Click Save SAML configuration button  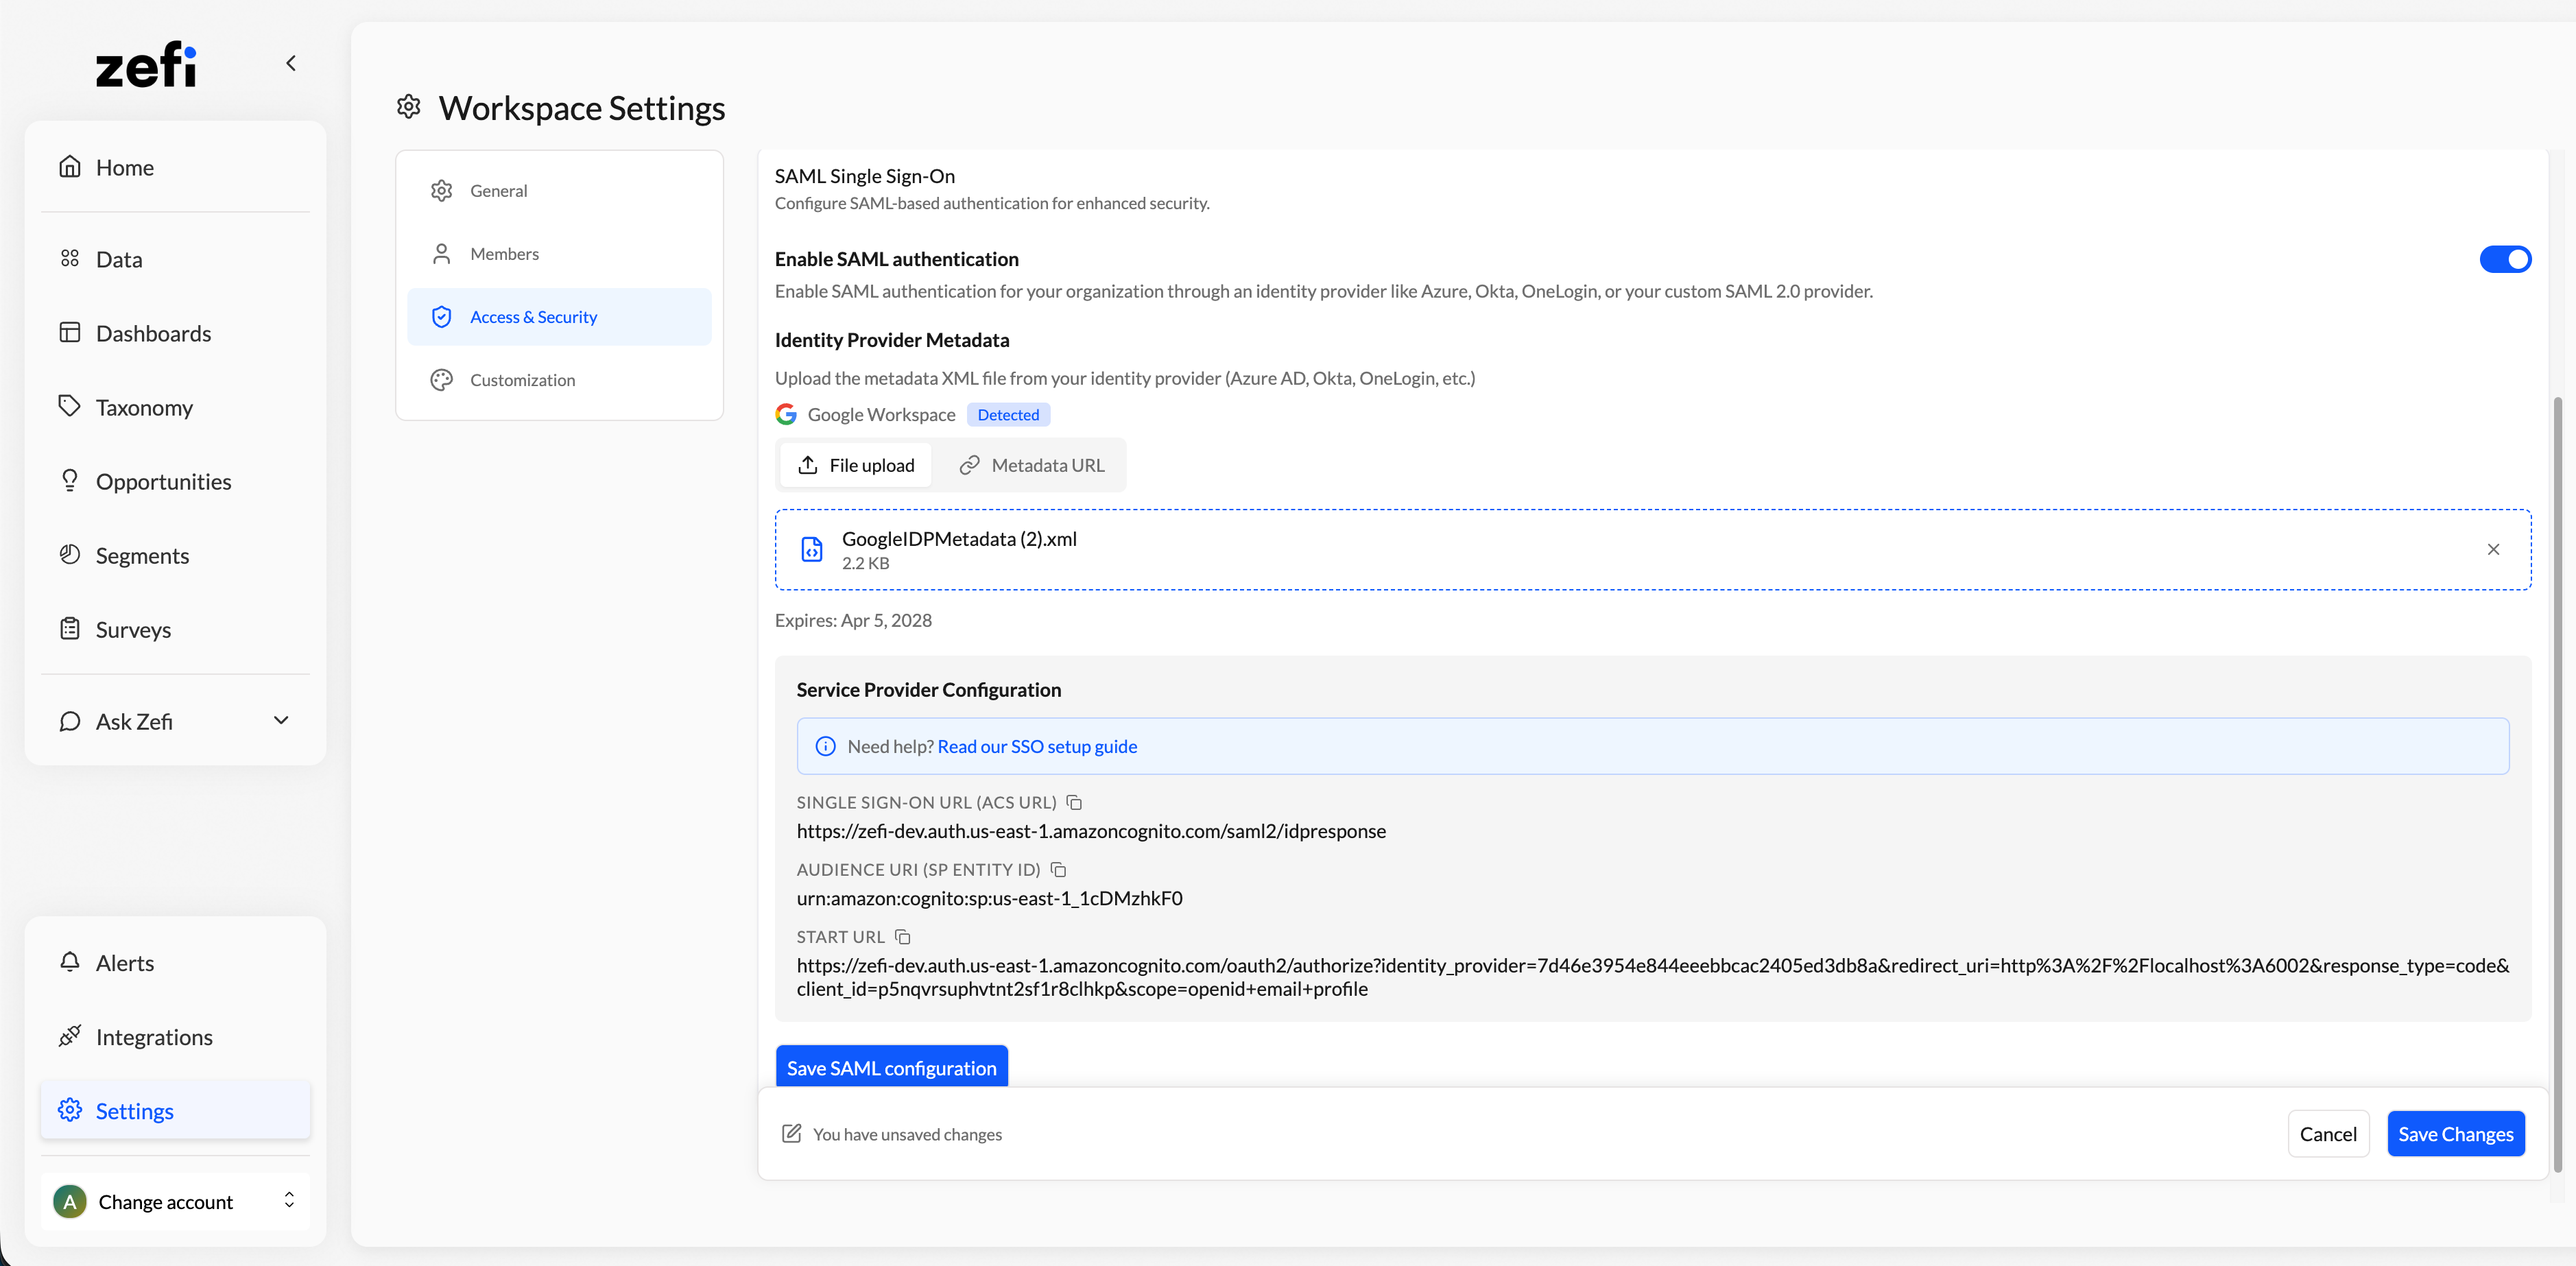891,1067
